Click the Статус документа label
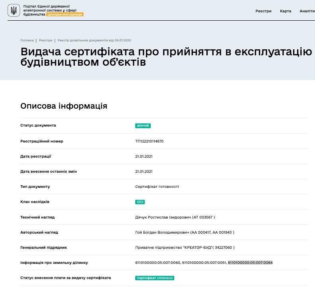 (38, 125)
